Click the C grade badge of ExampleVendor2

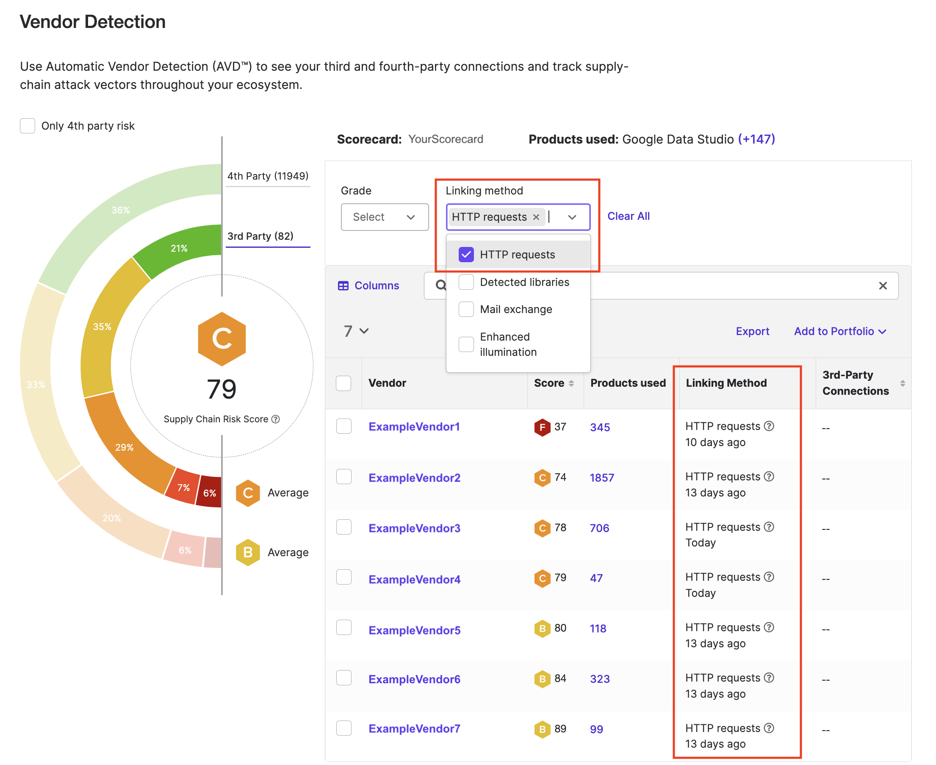point(542,478)
